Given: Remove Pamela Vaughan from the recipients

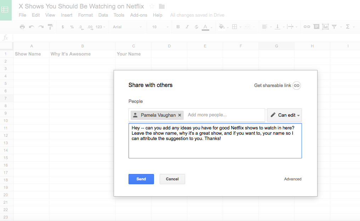Looking at the screenshot, I should (180, 115).
